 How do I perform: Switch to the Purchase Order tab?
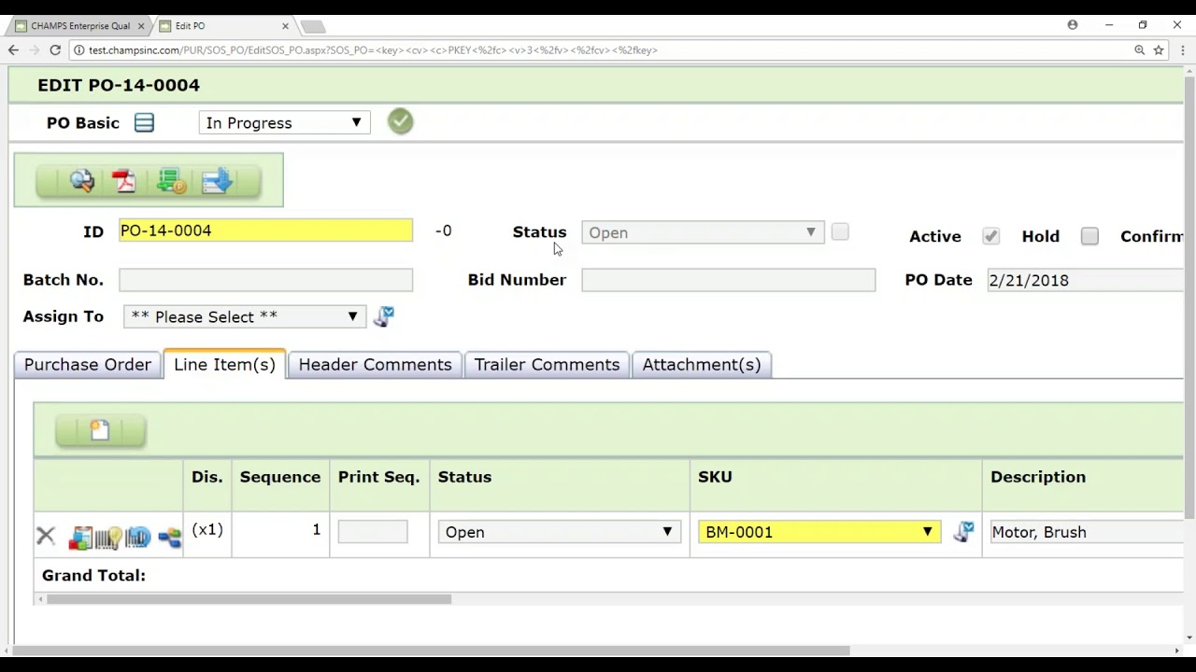click(x=88, y=365)
